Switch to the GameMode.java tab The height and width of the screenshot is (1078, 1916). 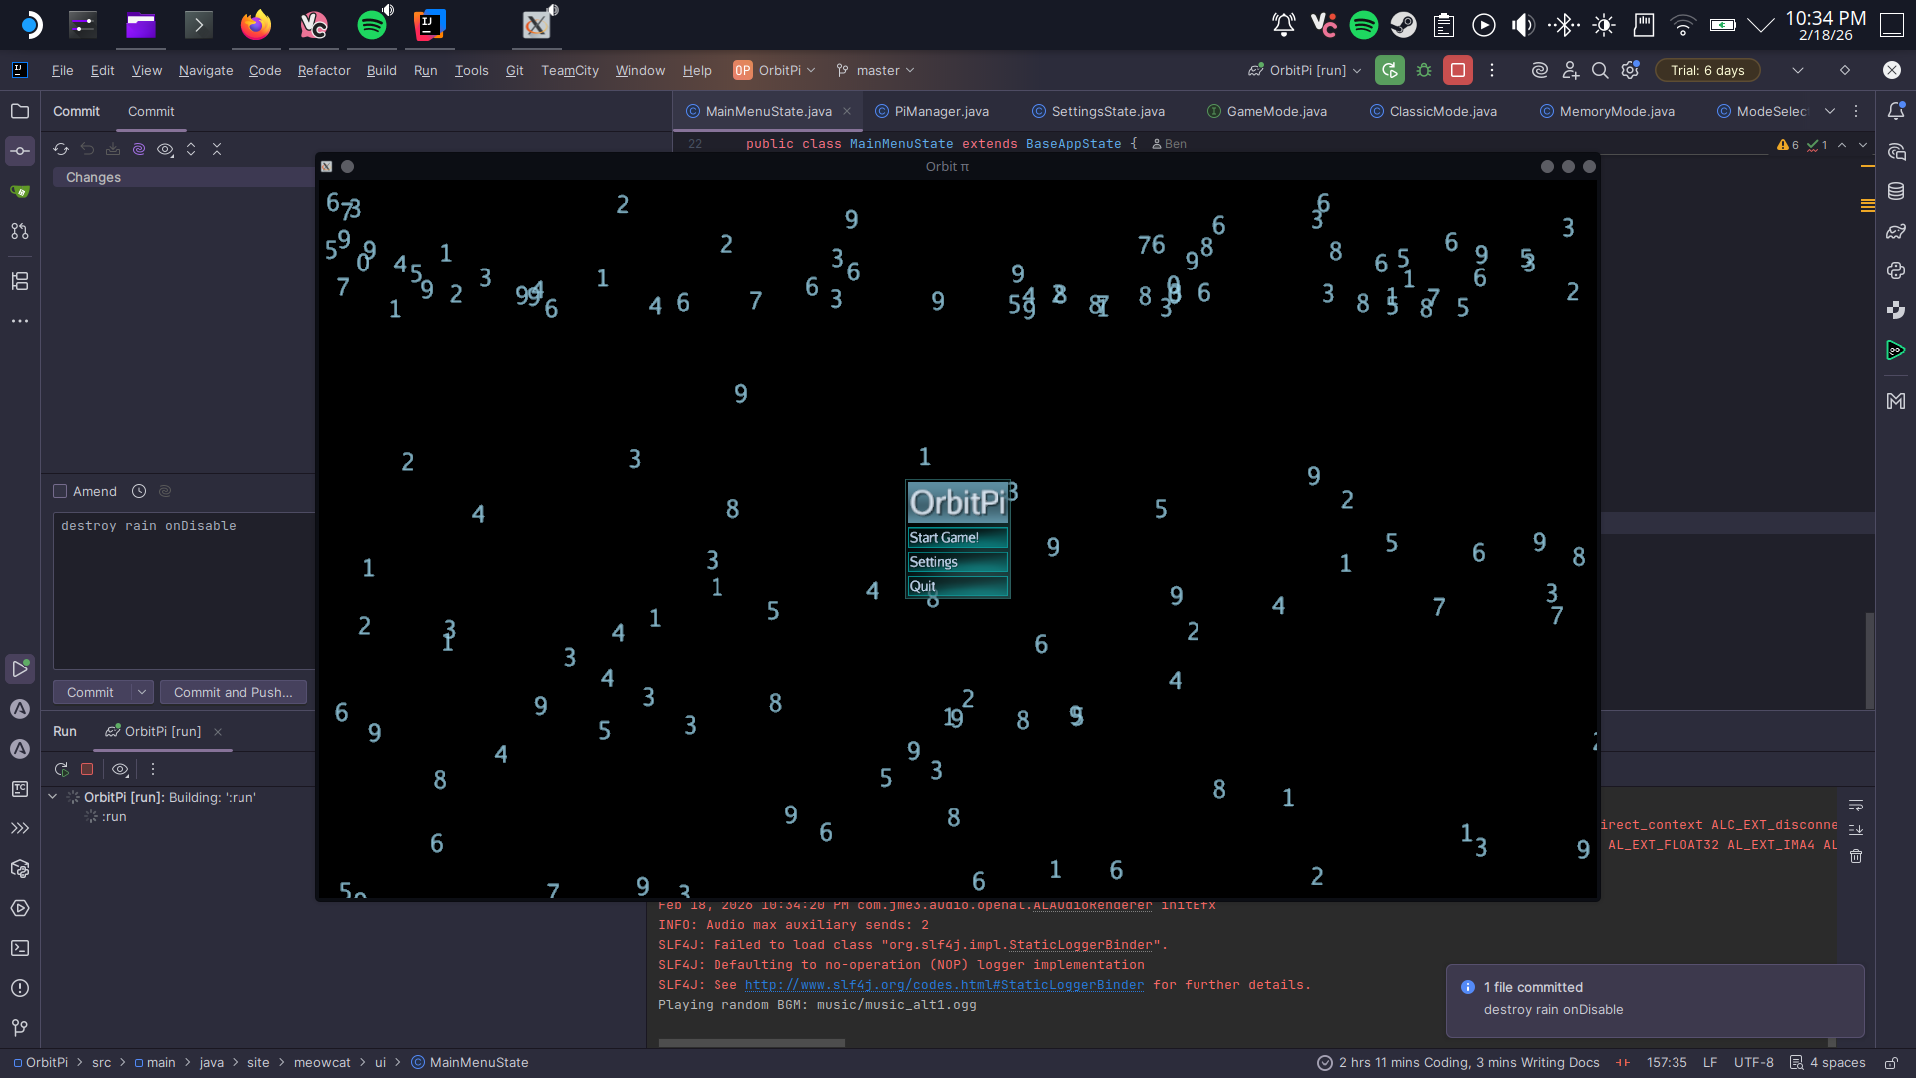[1276, 111]
